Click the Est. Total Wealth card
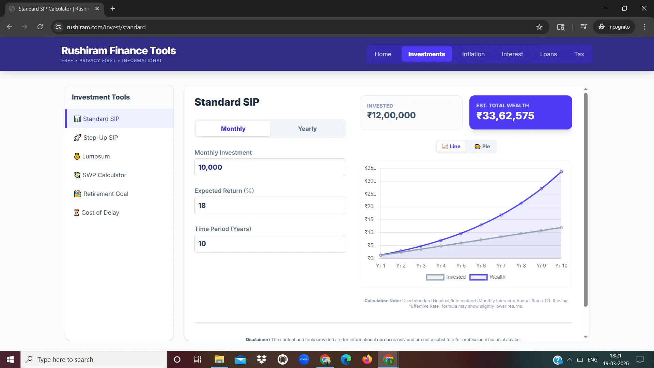The width and height of the screenshot is (654, 368). tap(521, 112)
